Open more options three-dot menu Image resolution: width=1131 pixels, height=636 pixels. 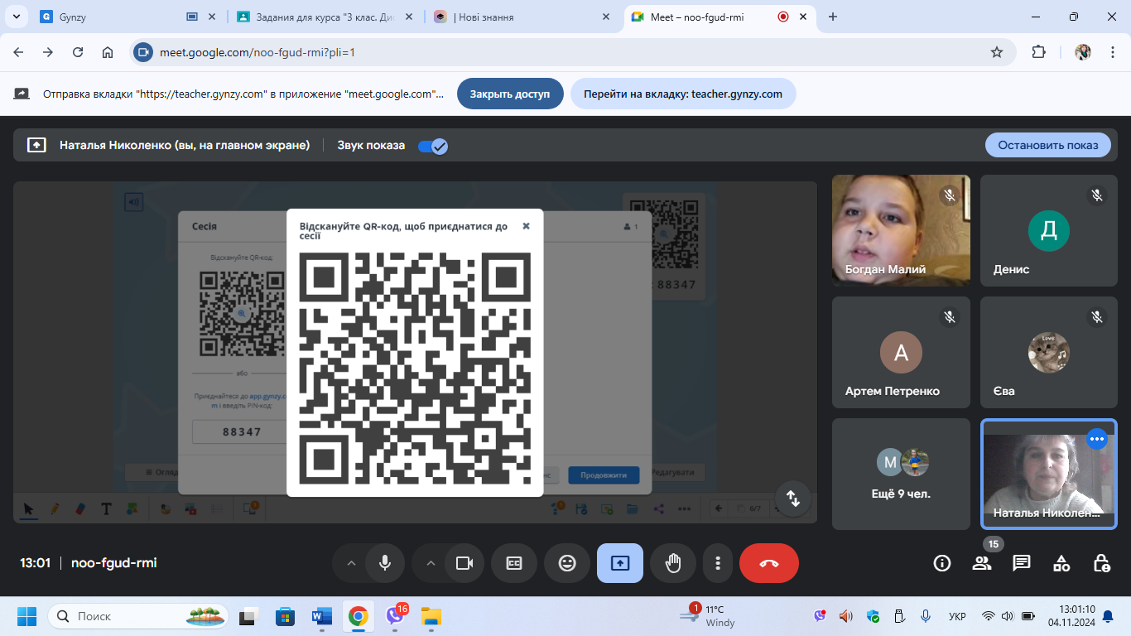click(717, 563)
